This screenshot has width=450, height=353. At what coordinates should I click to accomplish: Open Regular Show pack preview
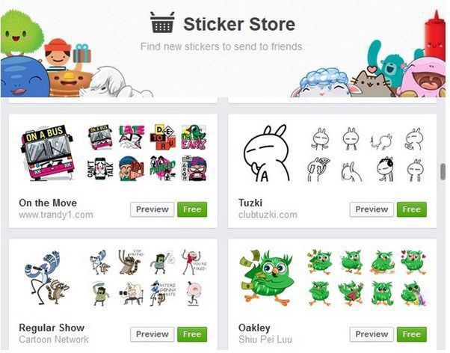pos(152,334)
